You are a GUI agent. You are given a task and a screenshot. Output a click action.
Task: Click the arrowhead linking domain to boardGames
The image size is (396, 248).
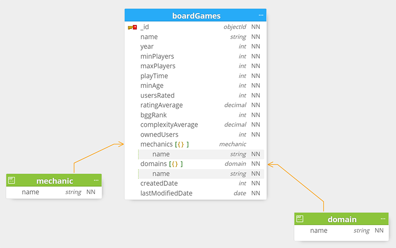pos(272,165)
